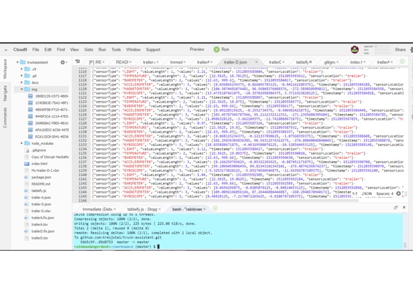Image resolution: width=413 pixels, height=293 pixels.
Task: Open the Run menu in the menu bar
Action: coord(102,49)
